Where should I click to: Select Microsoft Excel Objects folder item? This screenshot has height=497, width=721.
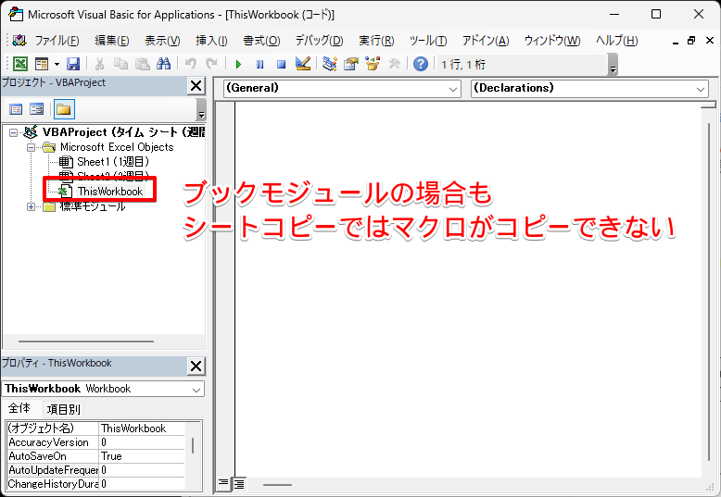117,147
